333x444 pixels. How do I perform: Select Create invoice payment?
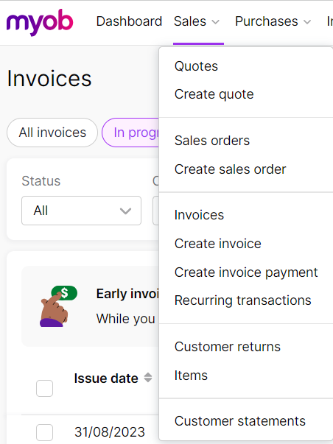246,272
